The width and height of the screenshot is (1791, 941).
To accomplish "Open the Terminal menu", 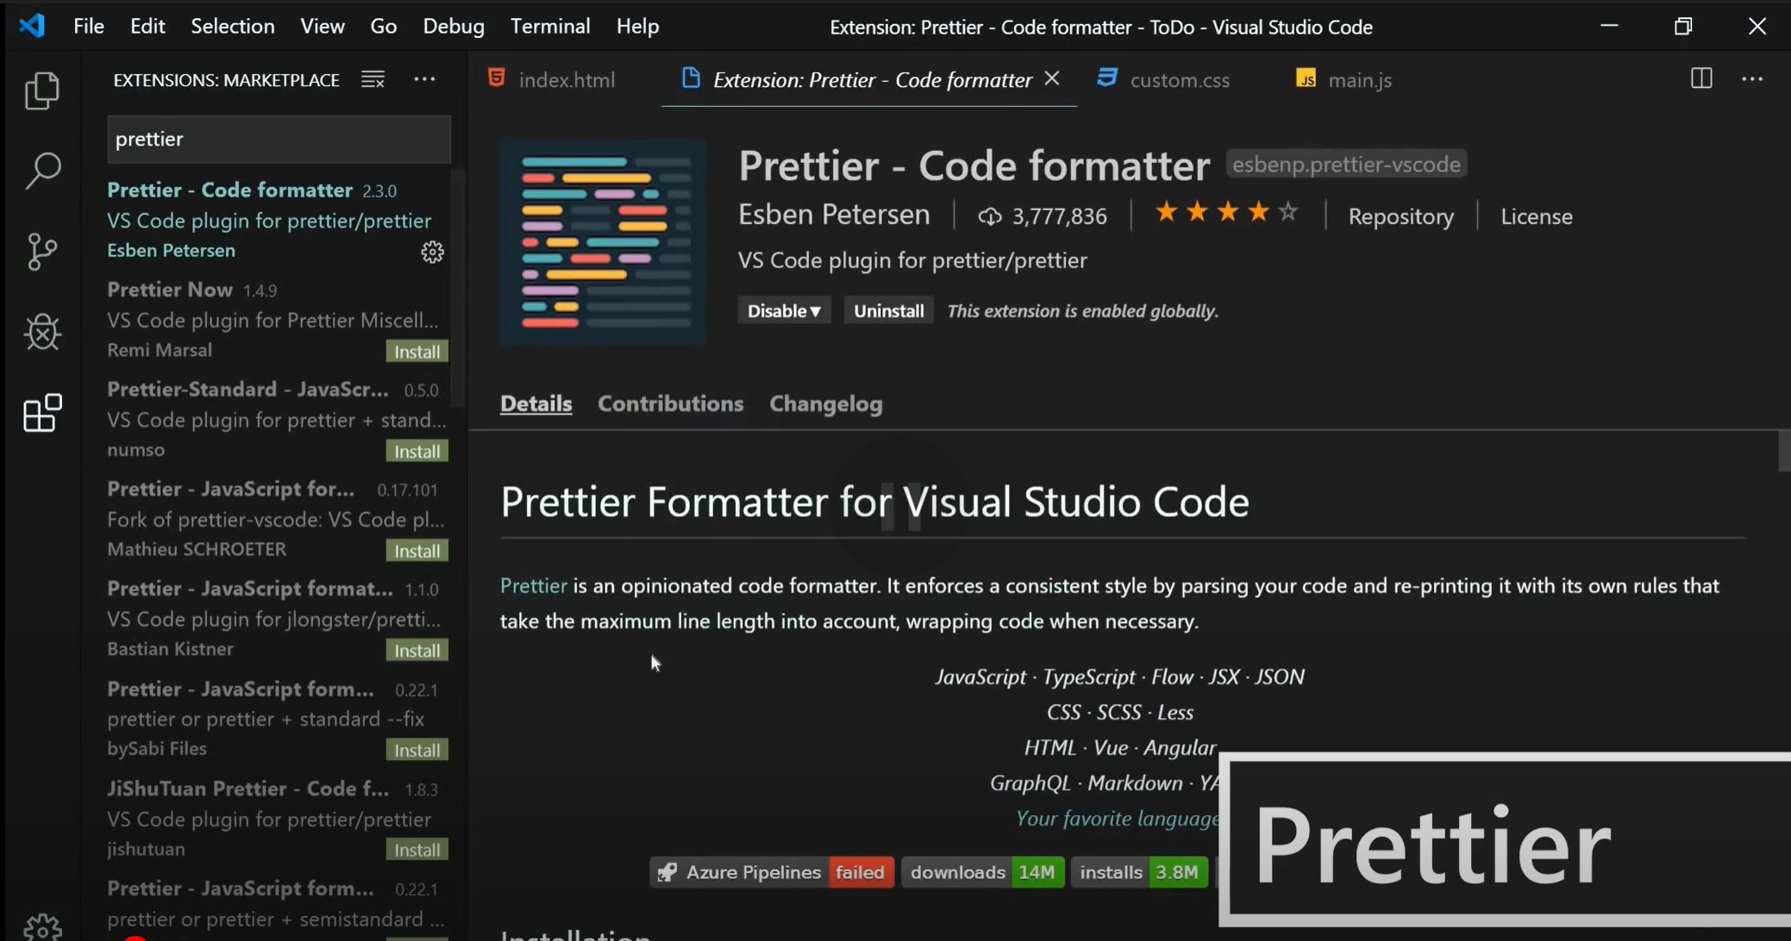I will [549, 27].
